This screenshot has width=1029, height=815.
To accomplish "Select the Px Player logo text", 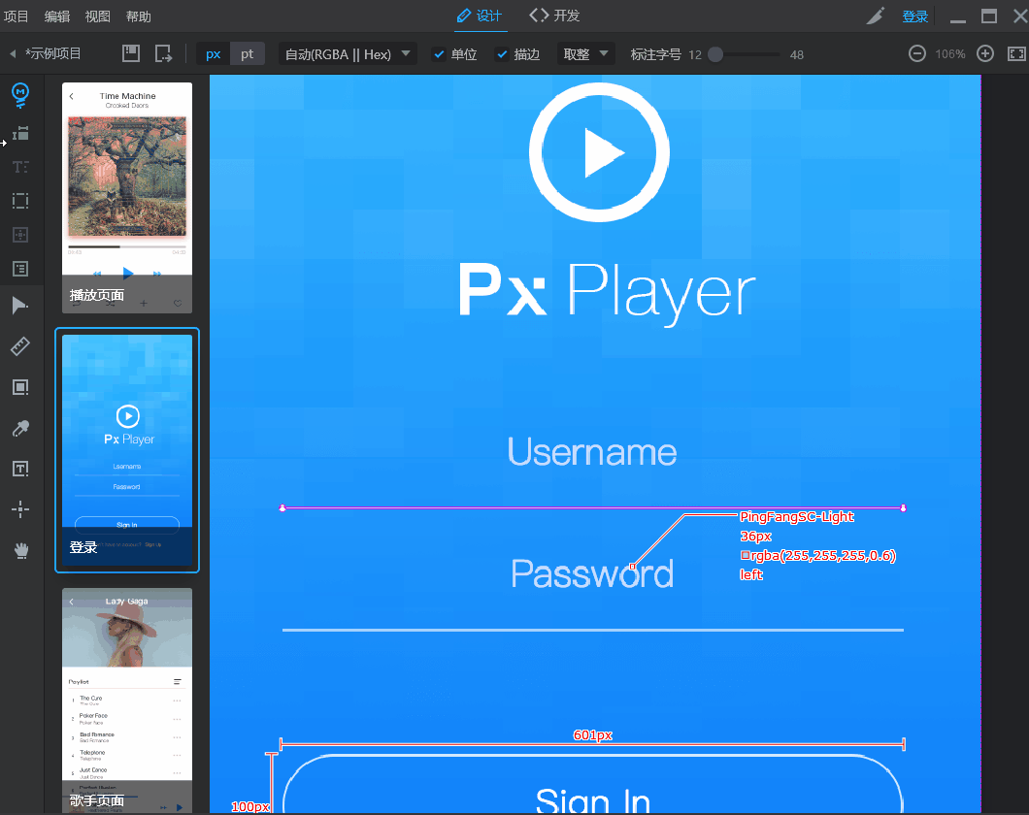I will click(x=607, y=292).
